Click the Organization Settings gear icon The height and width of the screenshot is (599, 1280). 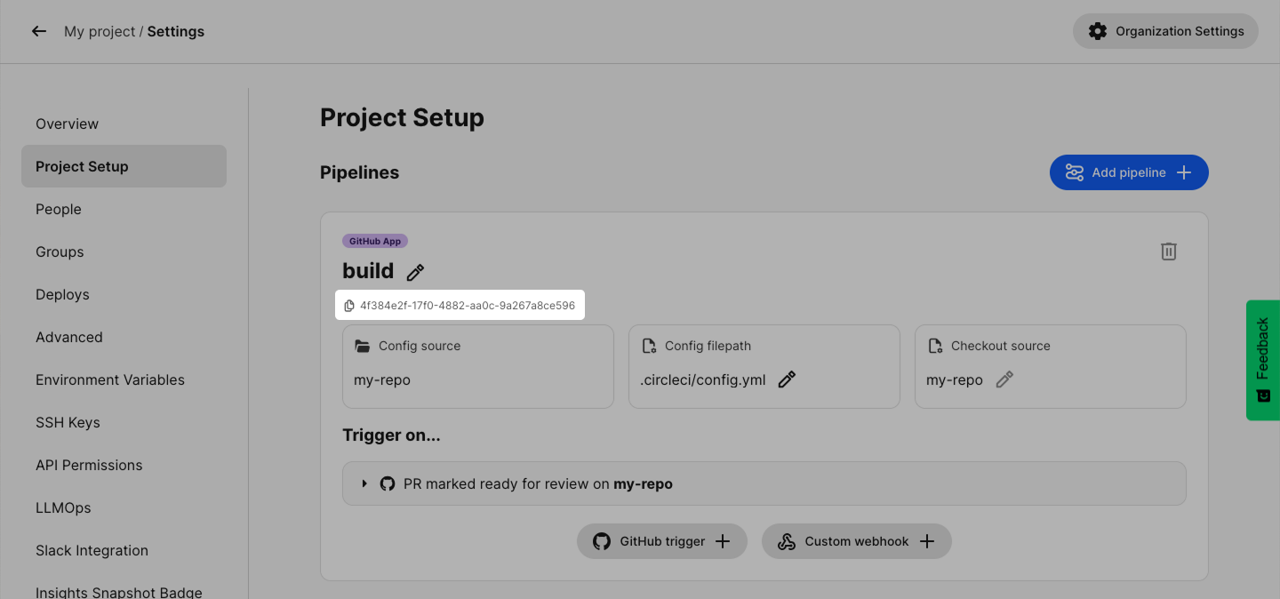(x=1098, y=31)
